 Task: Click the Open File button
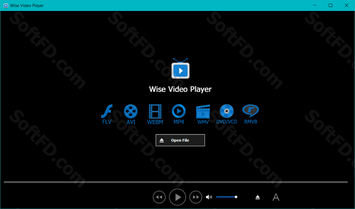click(x=180, y=140)
